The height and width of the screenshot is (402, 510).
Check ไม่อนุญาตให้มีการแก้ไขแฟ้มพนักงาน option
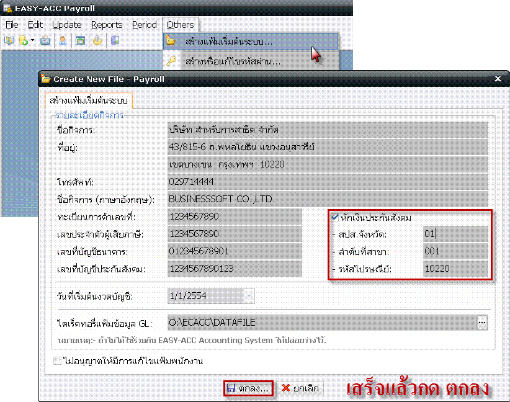tap(58, 360)
